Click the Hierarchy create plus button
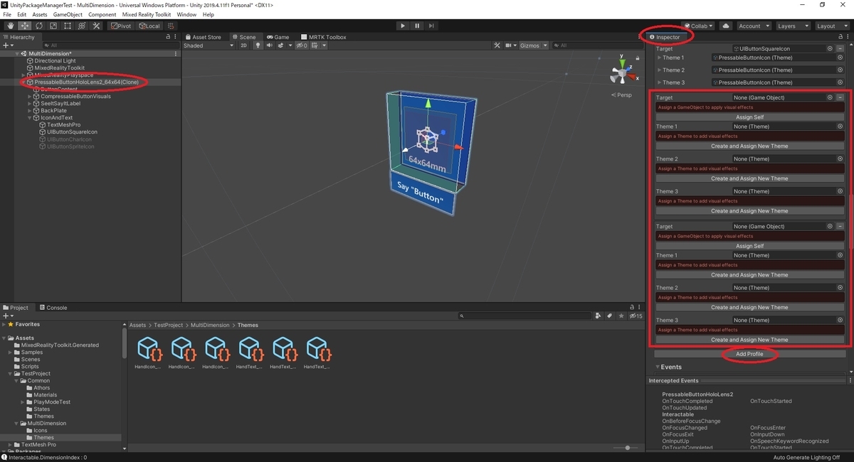The image size is (854, 462). point(7,45)
